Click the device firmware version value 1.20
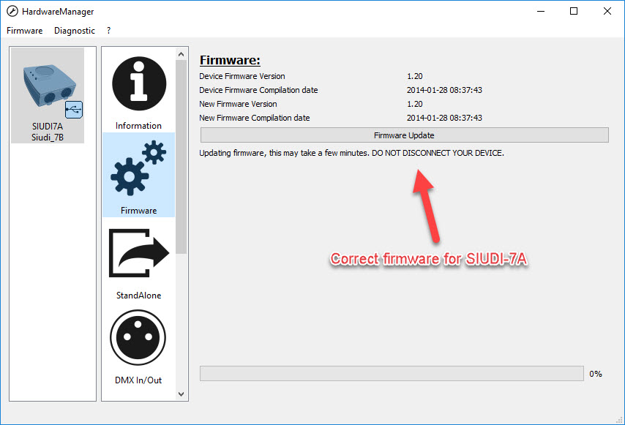 [414, 76]
